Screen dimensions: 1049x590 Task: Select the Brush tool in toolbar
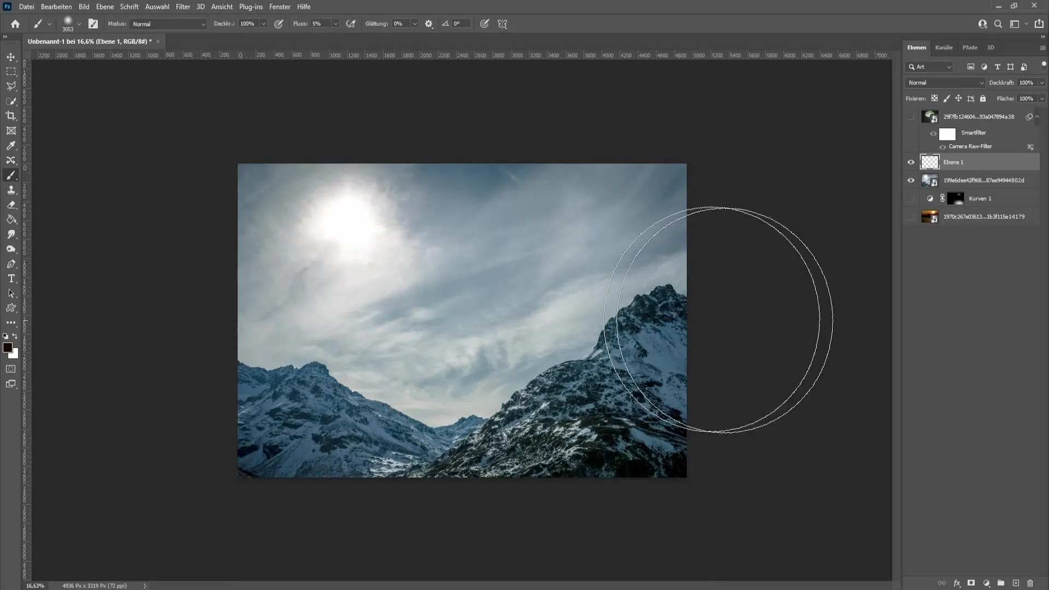pos(11,175)
